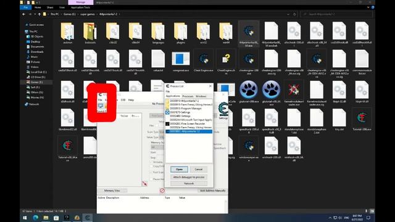
Task: Select the gtutorial-i386.exe paw icon
Action: pos(249,89)
